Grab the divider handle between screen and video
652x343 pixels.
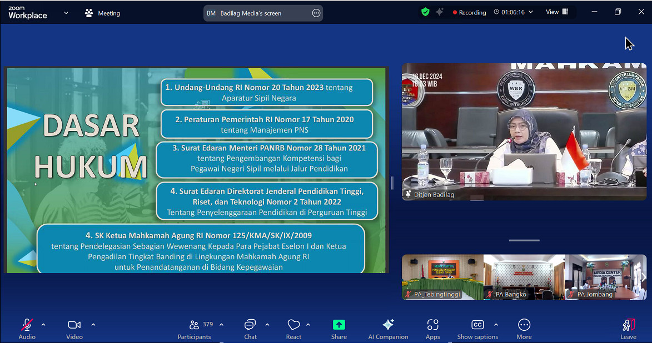392,183
